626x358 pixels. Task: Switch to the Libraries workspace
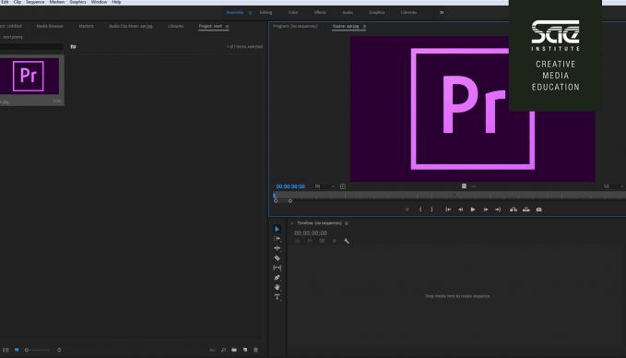[x=408, y=12]
